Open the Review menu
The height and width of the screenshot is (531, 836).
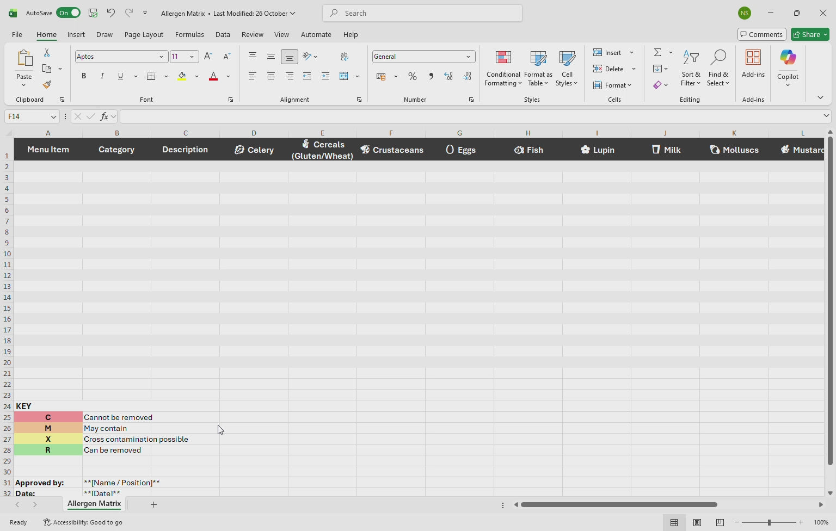(252, 34)
